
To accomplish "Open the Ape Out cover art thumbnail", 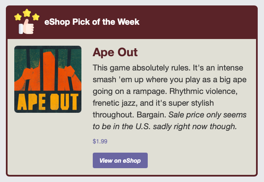I will (47, 79).
